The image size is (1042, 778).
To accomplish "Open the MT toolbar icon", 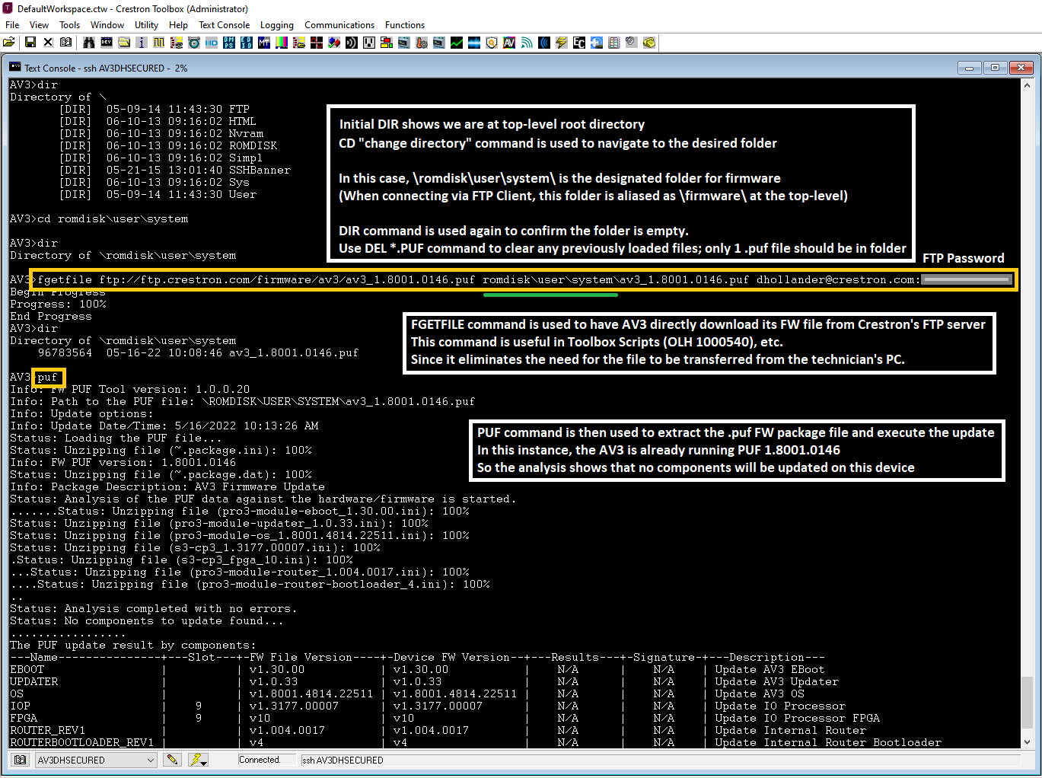I will (264, 43).
